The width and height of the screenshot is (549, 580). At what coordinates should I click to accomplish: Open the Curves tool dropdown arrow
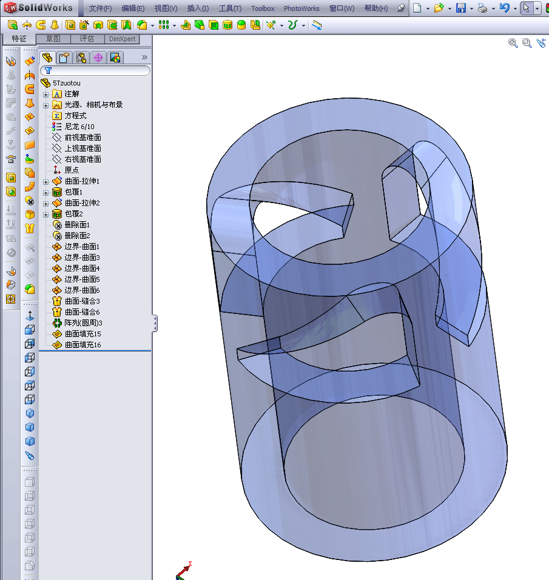[x=303, y=25]
